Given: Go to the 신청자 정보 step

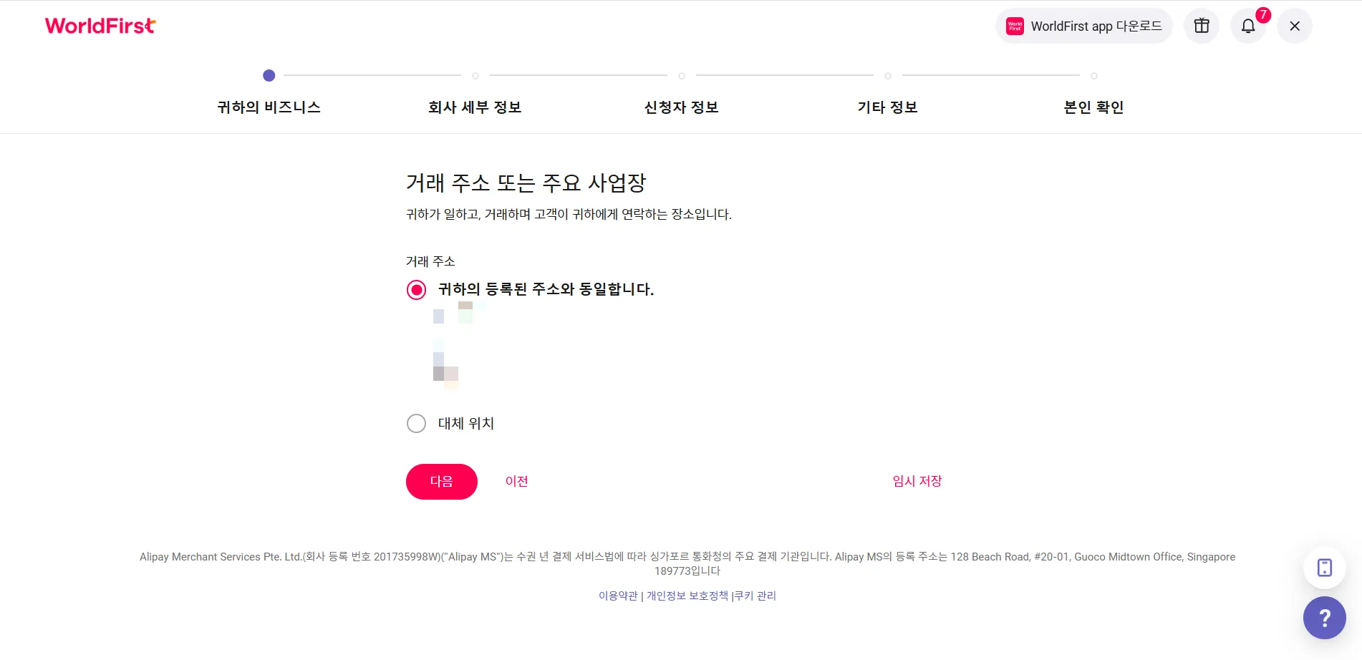Looking at the screenshot, I should [681, 107].
